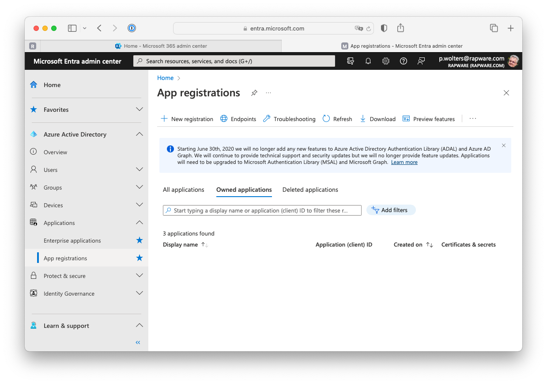Click the privacy shield icon in Safari

click(x=384, y=28)
